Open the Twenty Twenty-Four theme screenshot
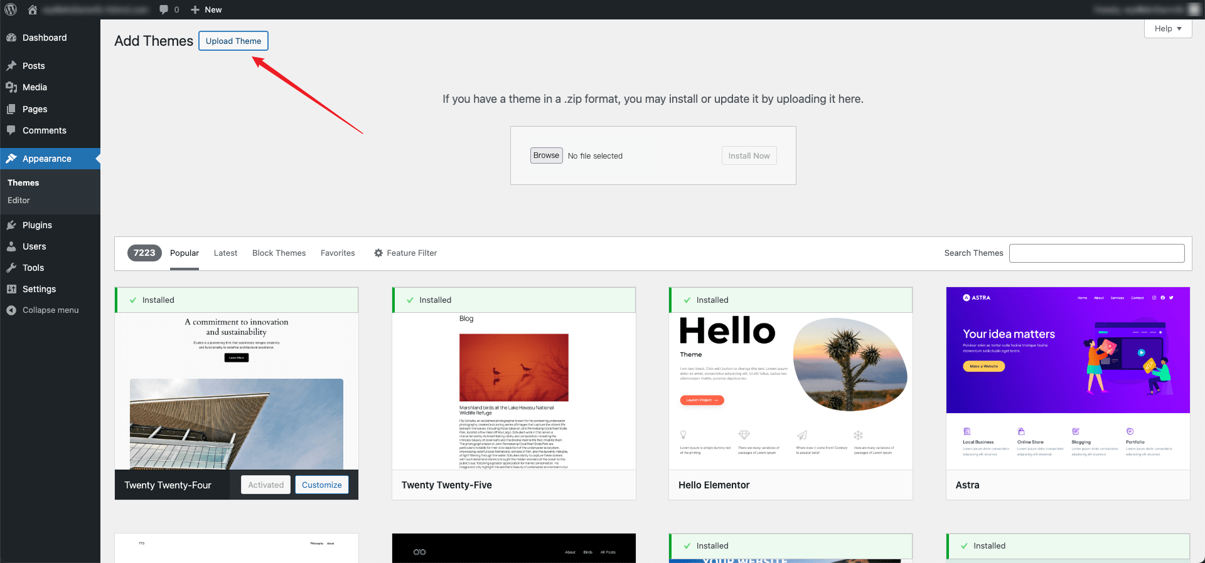Screen dimensions: 1205x563 point(237,391)
